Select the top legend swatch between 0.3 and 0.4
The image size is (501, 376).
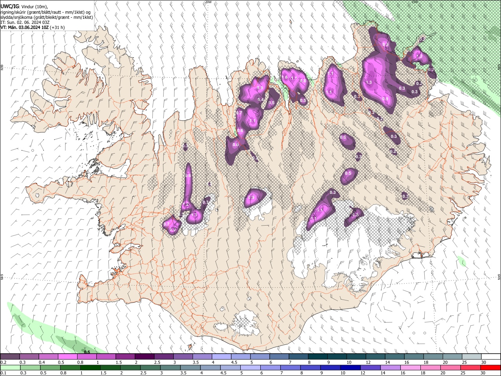[x=29, y=357]
